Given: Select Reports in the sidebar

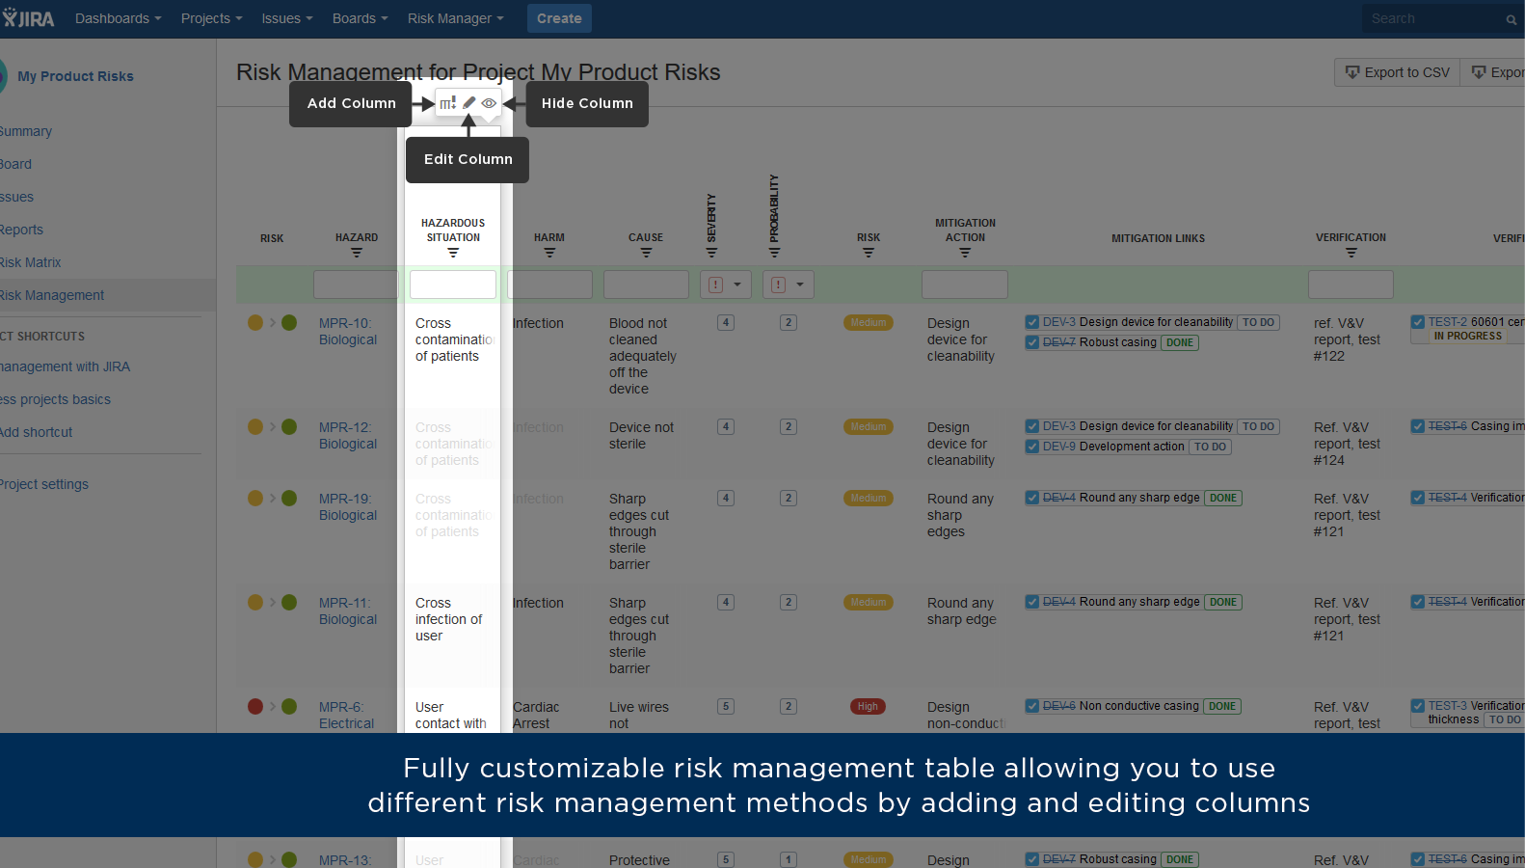Looking at the screenshot, I should point(21,230).
